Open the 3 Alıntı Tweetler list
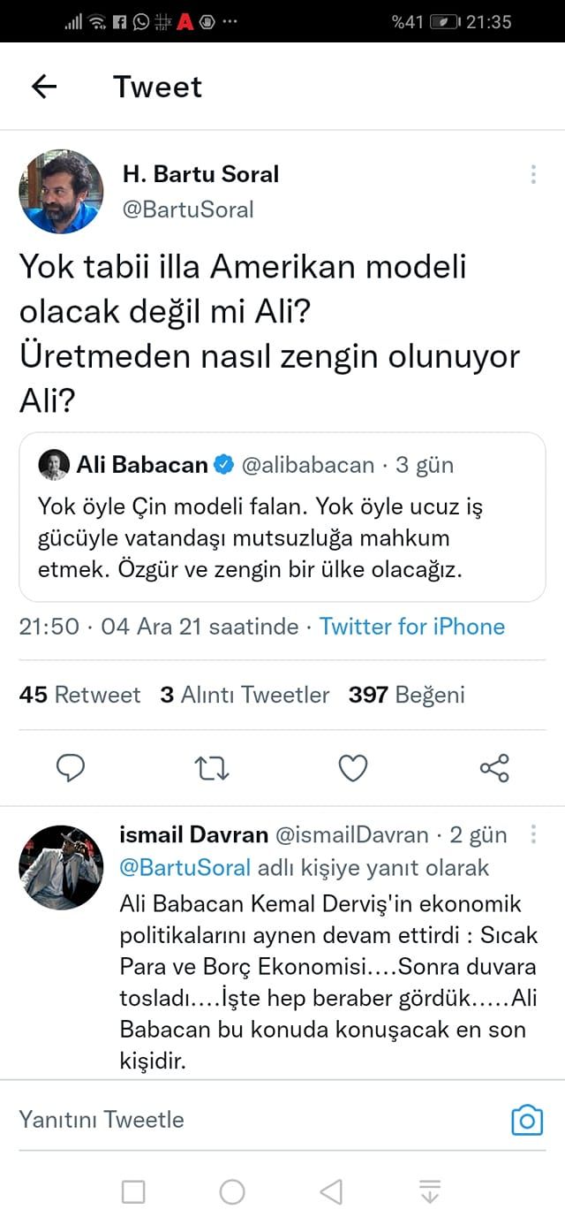 point(245,696)
